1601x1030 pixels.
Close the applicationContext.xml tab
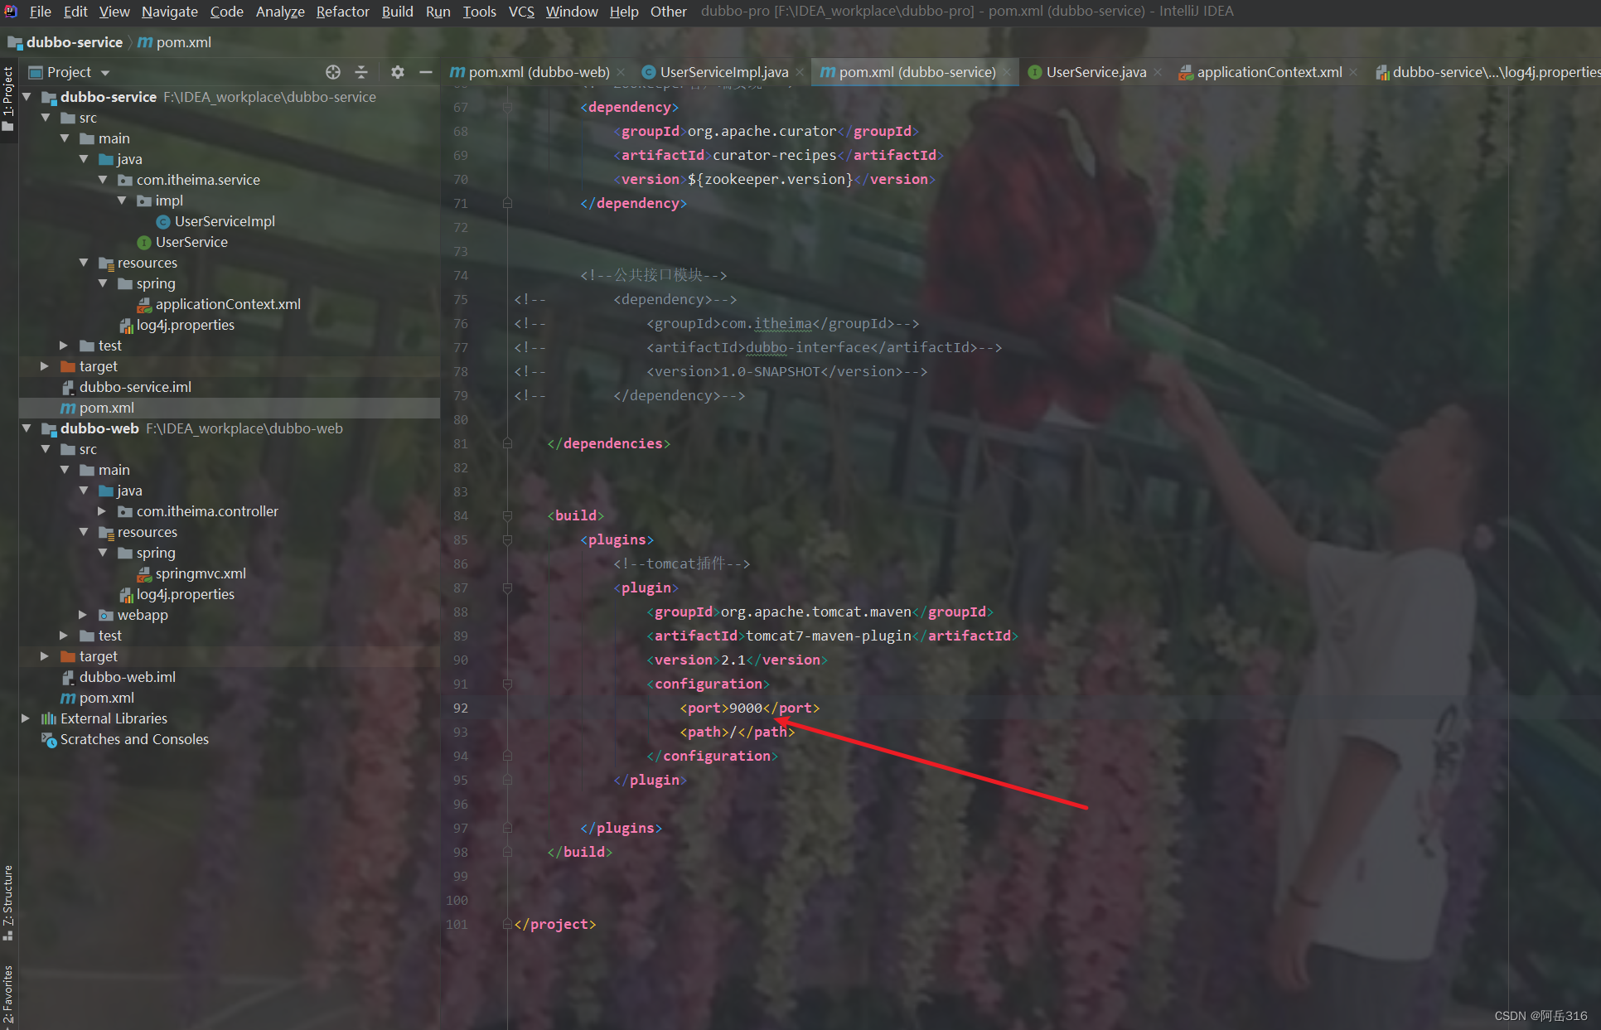point(1353,72)
